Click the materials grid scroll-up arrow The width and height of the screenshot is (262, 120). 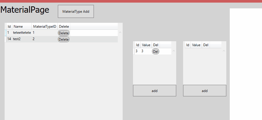(x=120, y=32)
